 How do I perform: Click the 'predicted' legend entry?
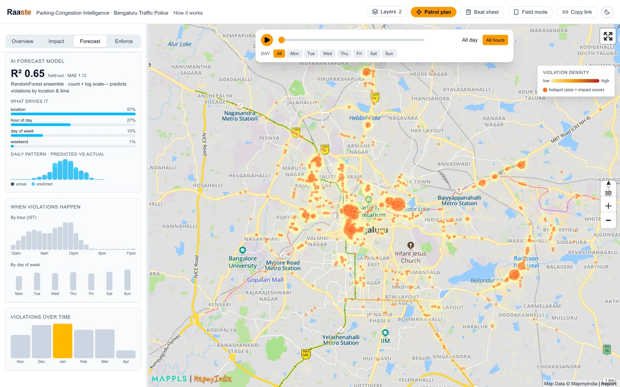42,184
